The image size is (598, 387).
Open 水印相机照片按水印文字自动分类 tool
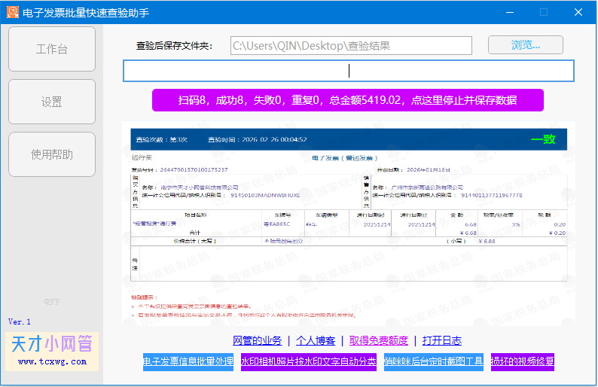pos(308,361)
